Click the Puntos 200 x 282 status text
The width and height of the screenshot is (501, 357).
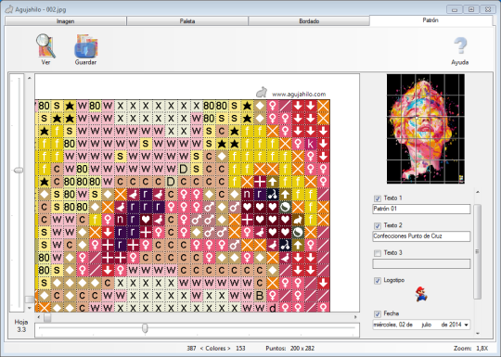(290, 348)
